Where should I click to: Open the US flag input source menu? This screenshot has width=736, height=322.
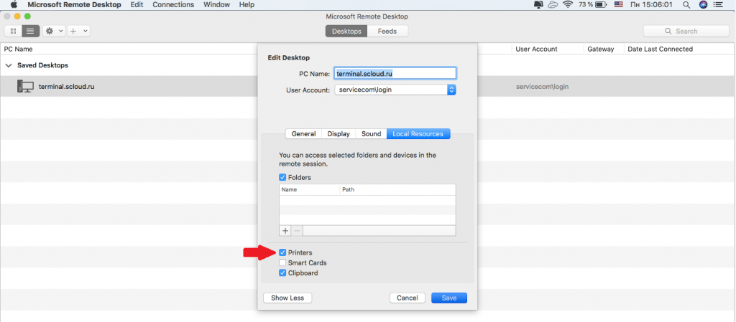tap(618, 5)
